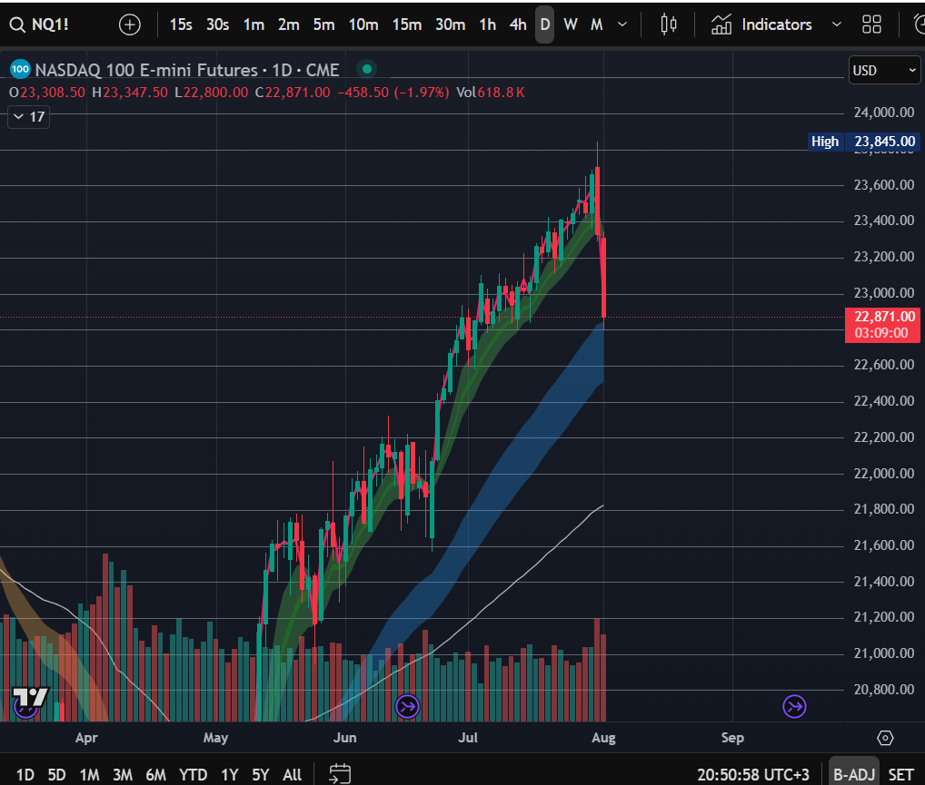Open the Indicators dialog
Image resolution: width=925 pixels, height=785 pixels.
coord(761,25)
